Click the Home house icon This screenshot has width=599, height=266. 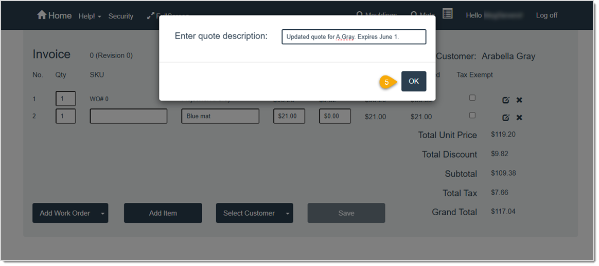(42, 15)
